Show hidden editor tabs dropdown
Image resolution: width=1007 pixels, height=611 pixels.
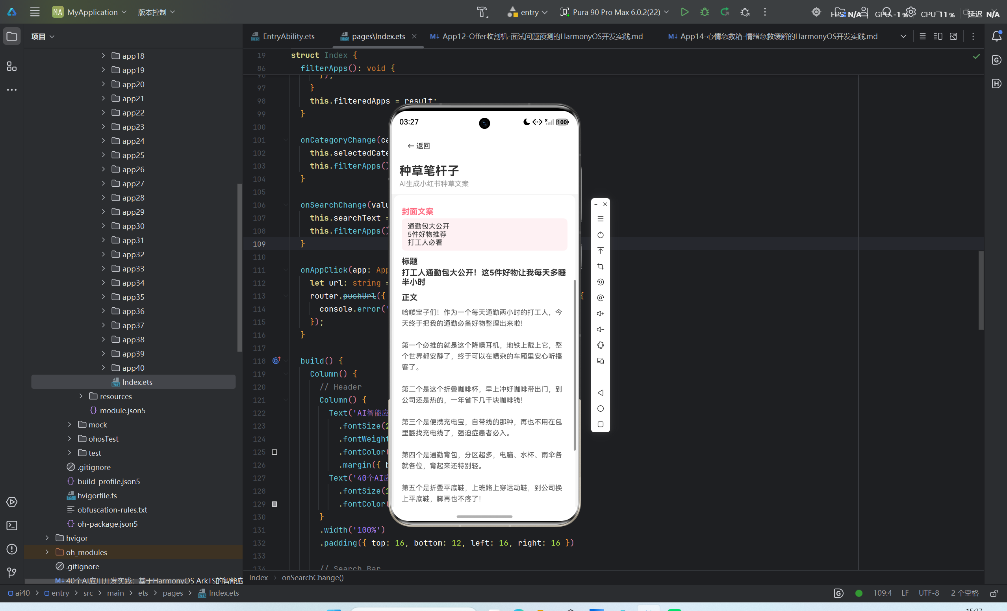tap(903, 36)
